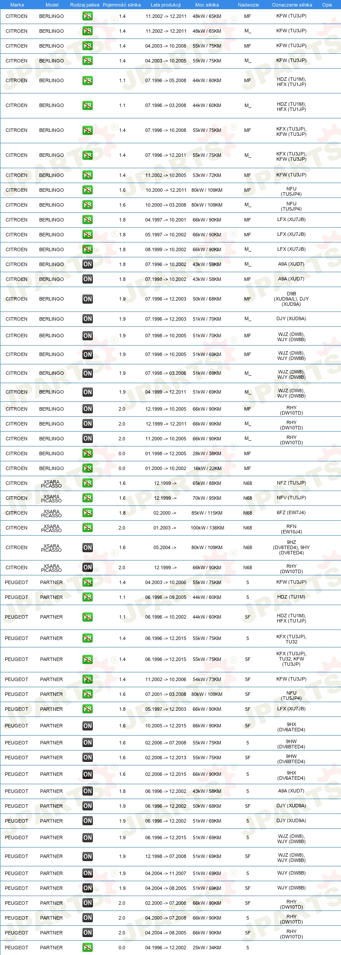Select the engine code NFV (TU5JP) cell
This screenshot has width=341, height=955.
coord(291,498)
